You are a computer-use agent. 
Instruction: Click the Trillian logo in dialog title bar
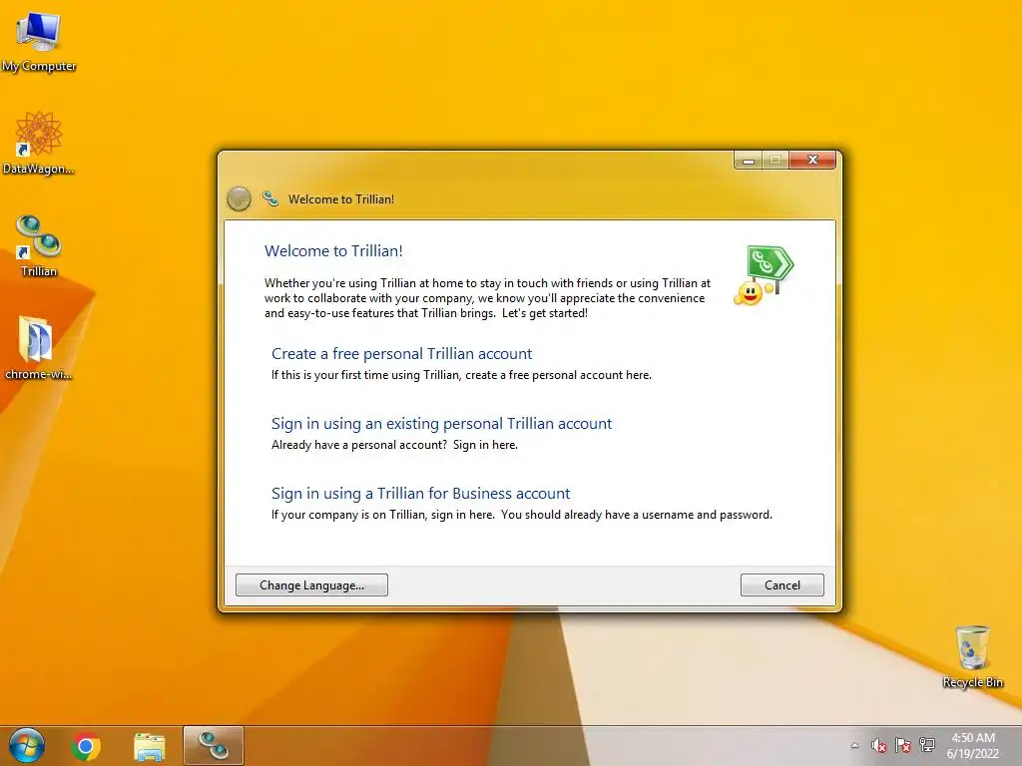269,198
